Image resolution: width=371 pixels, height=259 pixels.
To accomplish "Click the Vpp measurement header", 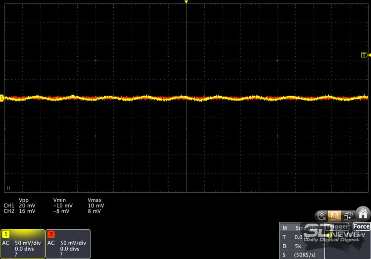I will tap(24, 201).
